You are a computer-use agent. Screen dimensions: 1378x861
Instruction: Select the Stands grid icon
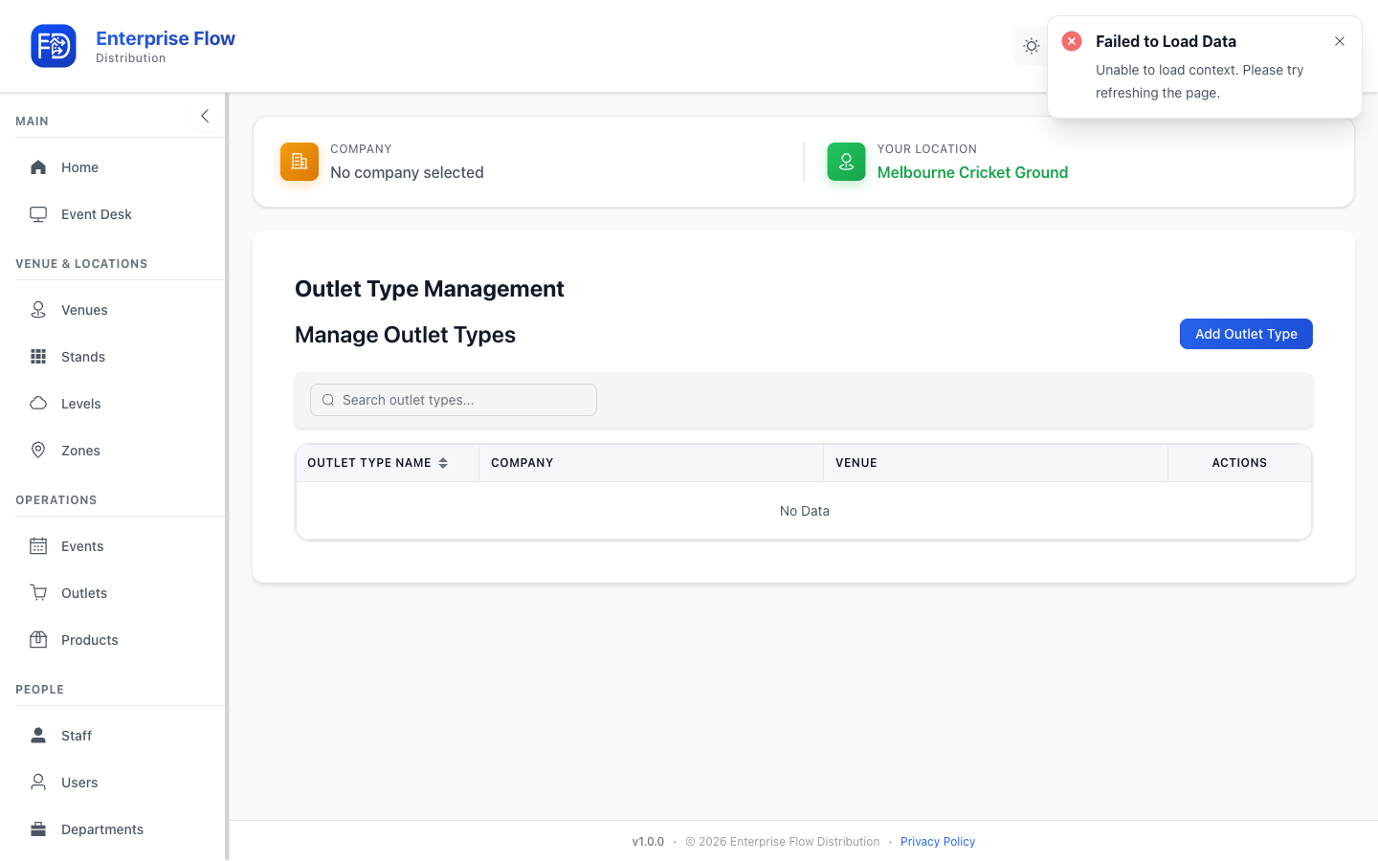pos(38,357)
